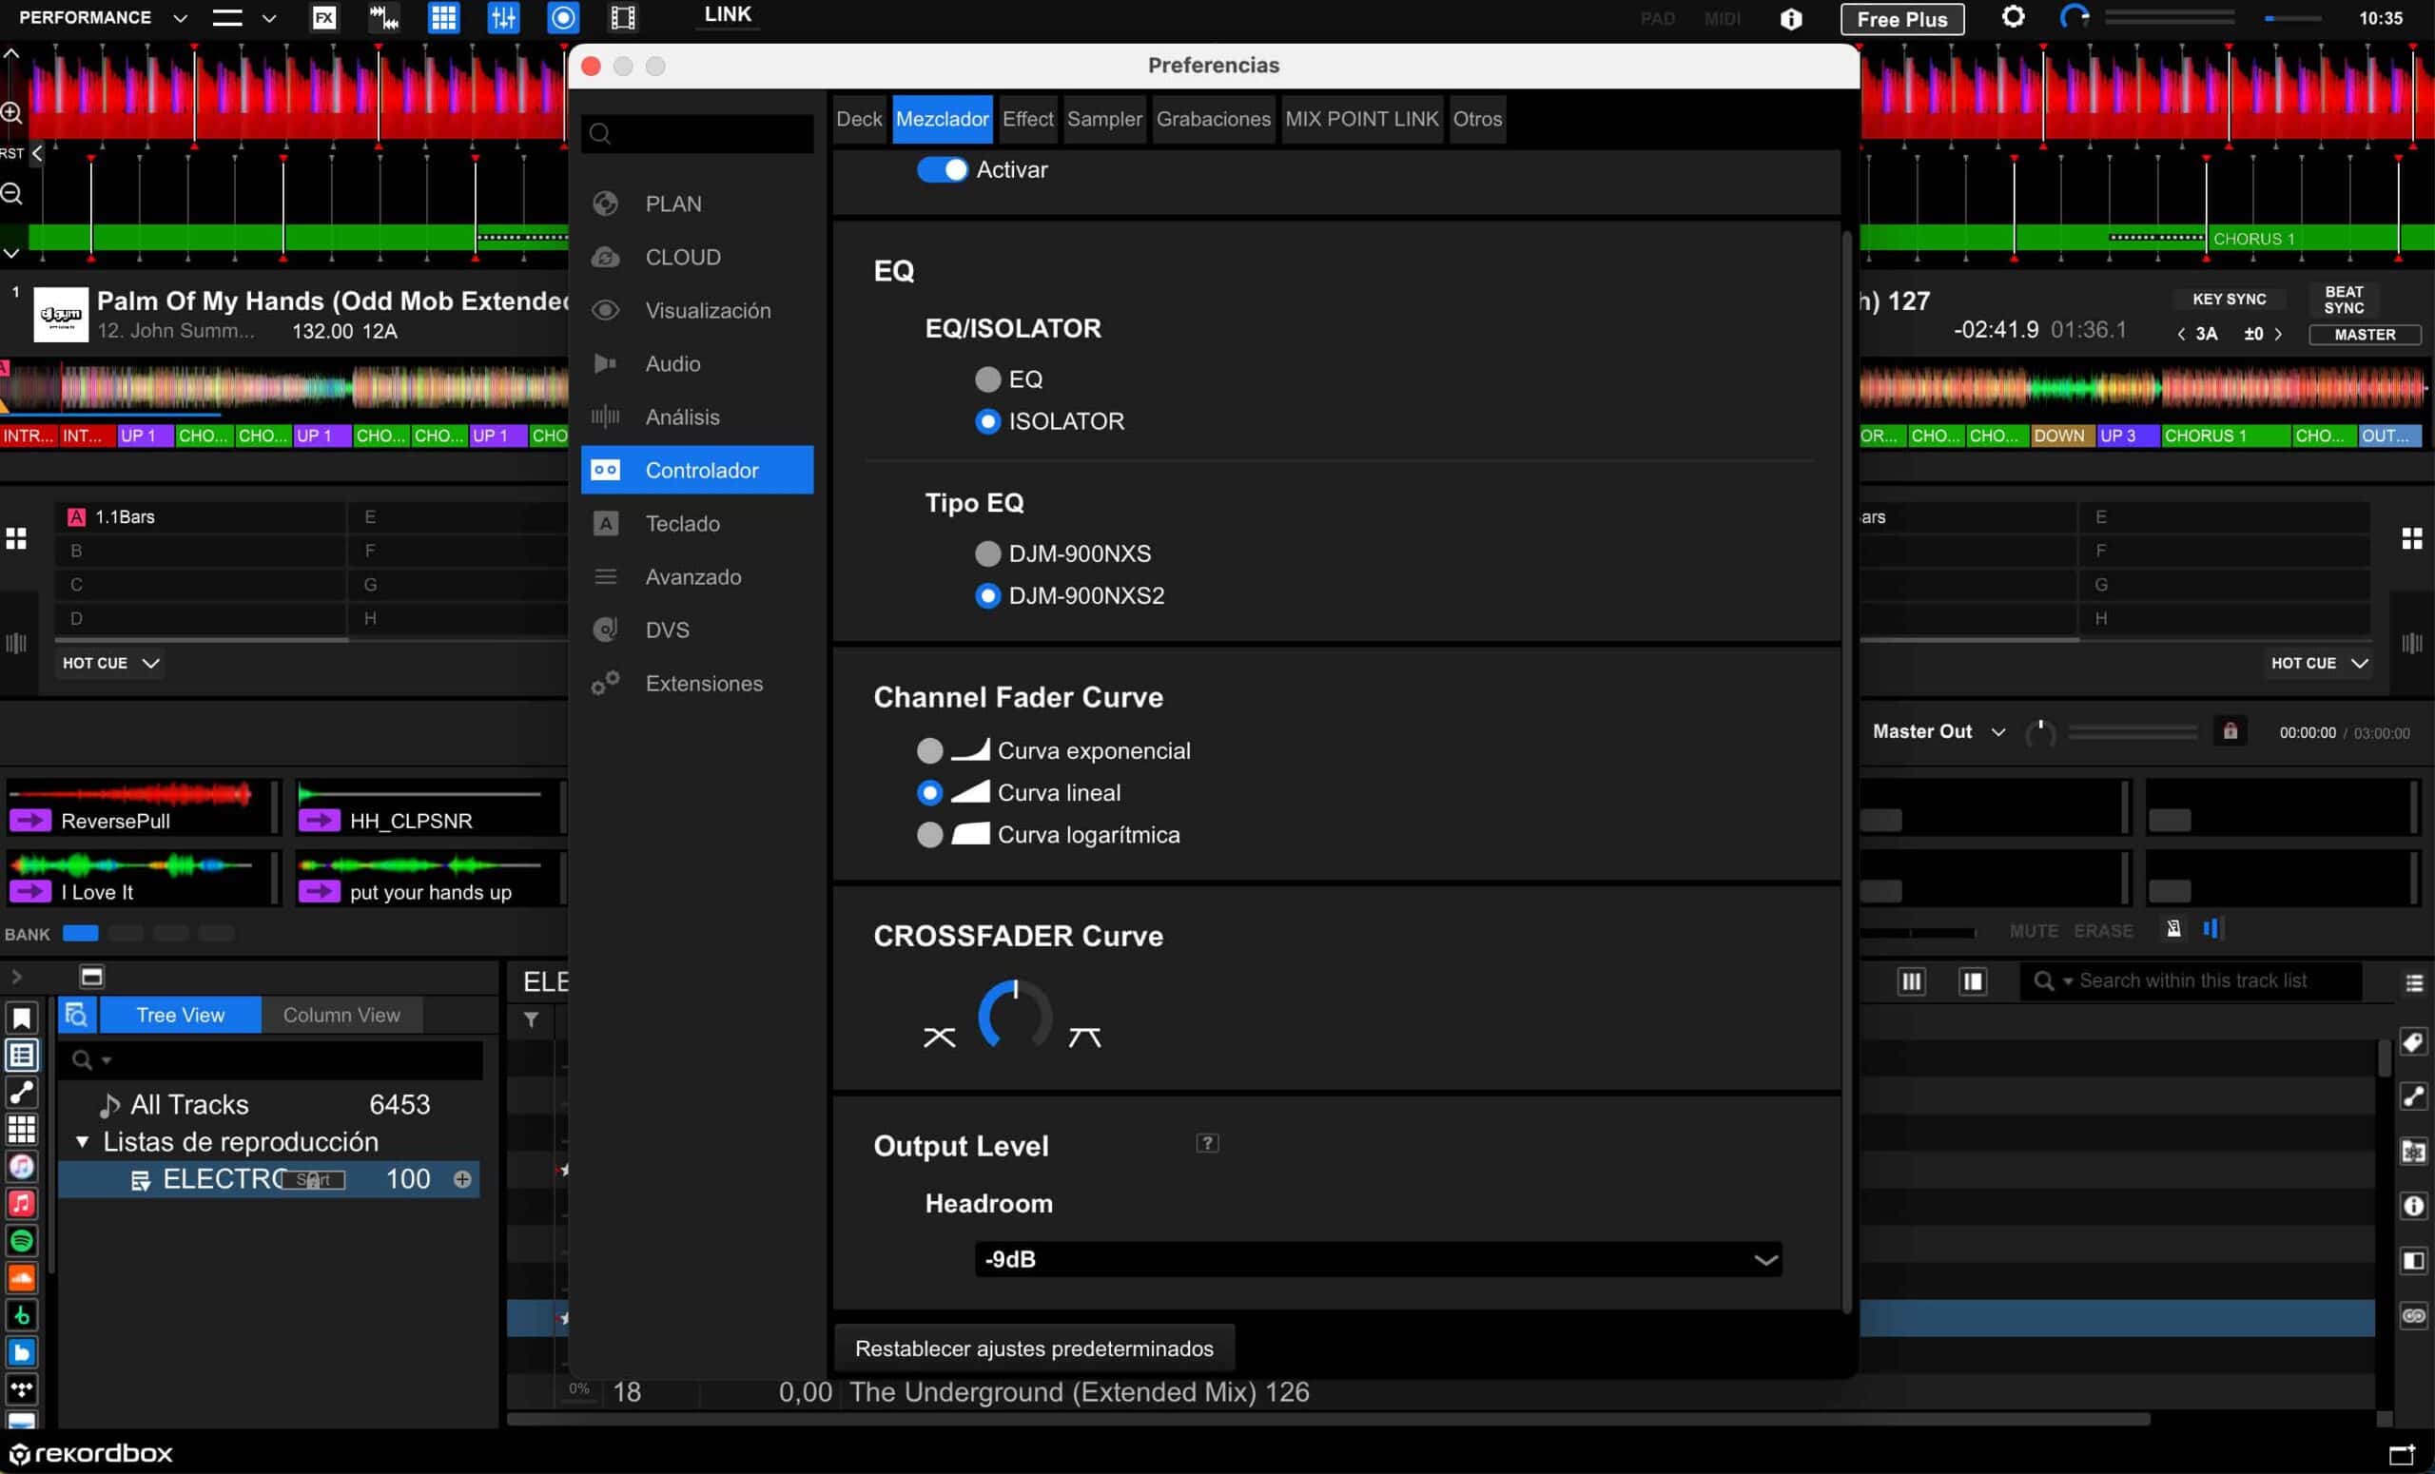Click the Free Plus plan button
Viewport: 2435px width, 1474px height.
pyautogui.click(x=1901, y=19)
